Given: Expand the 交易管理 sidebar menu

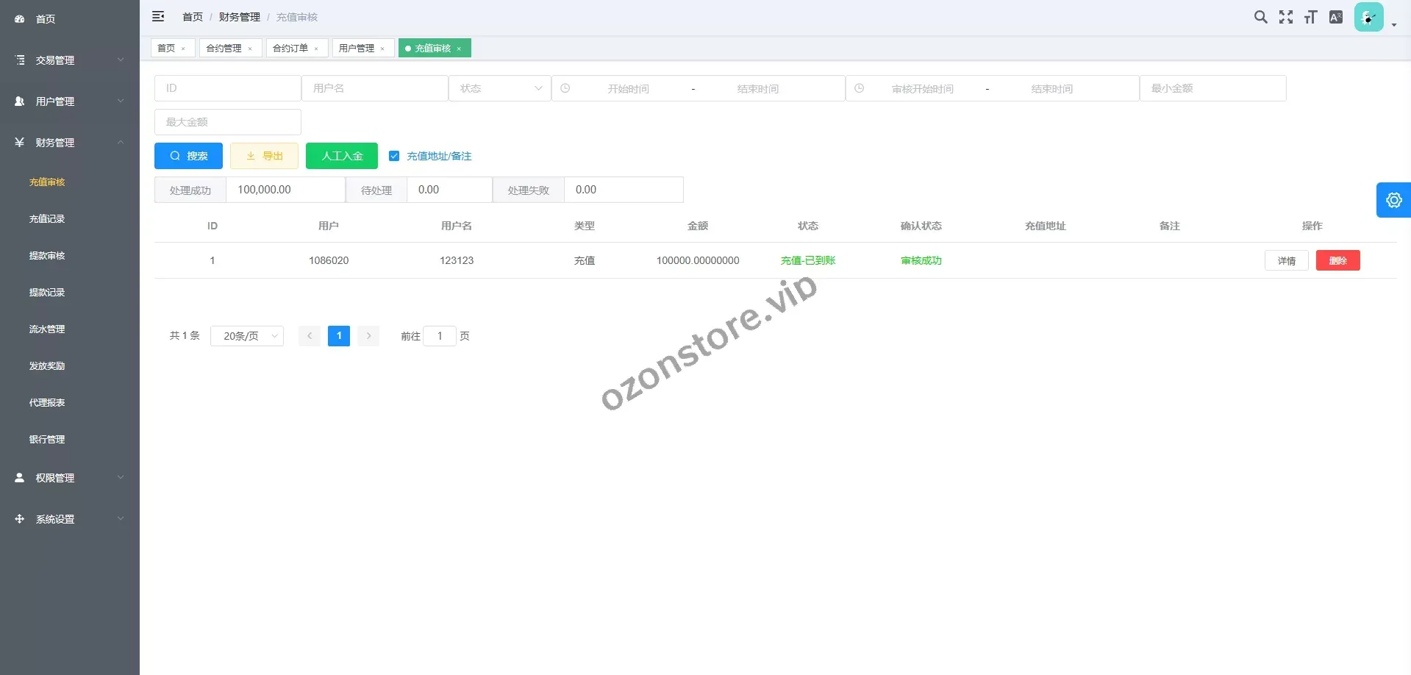Looking at the screenshot, I should (x=70, y=60).
